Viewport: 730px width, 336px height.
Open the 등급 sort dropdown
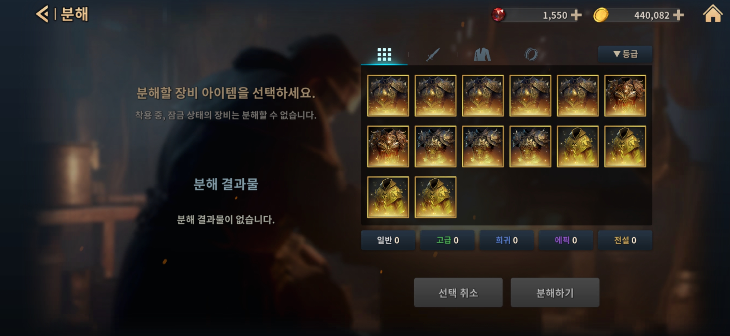625,54
